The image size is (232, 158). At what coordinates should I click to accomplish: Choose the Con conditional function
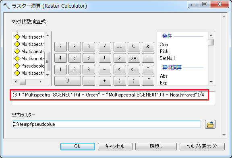(x=164, y=45)
